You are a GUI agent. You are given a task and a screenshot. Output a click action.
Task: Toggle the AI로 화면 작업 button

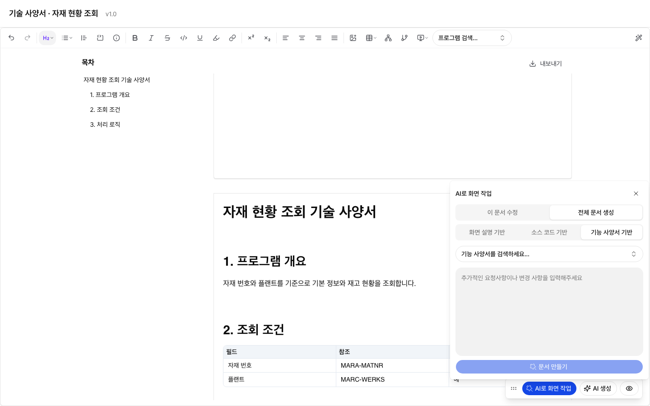click(x=549, y=388)
